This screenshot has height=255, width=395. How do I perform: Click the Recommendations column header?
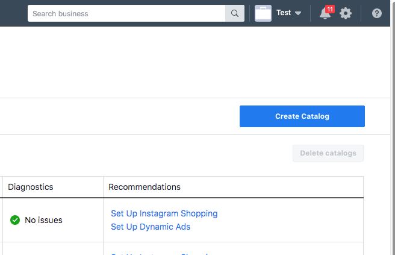(145, 187)
